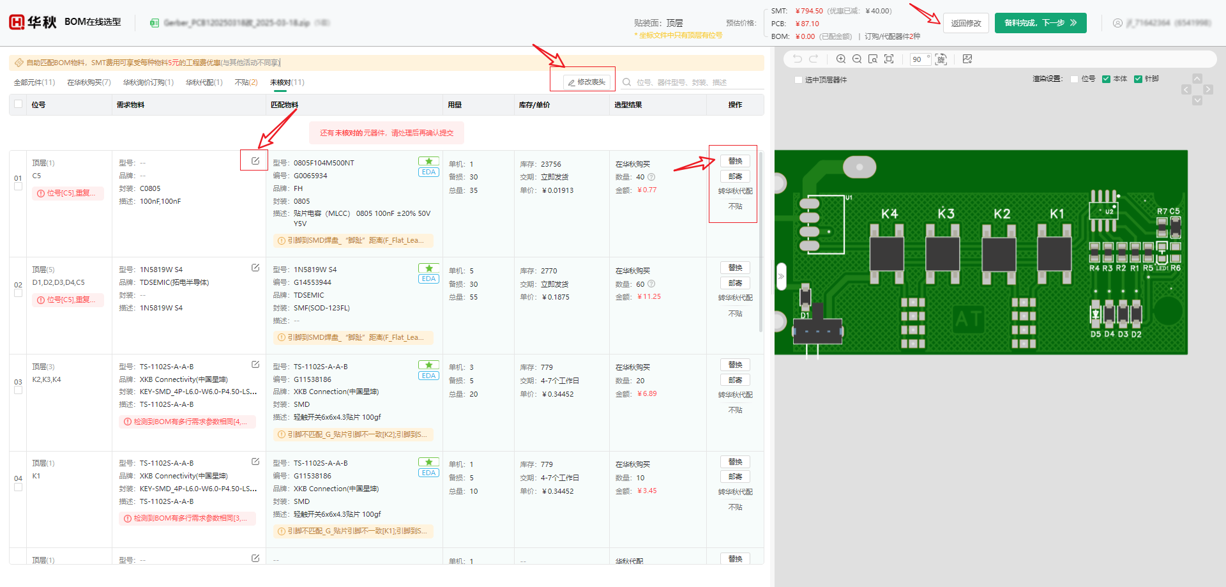Click the EDA badge for 0805F104M500NT
This screenshot has width=1226, height=587.
428,172
